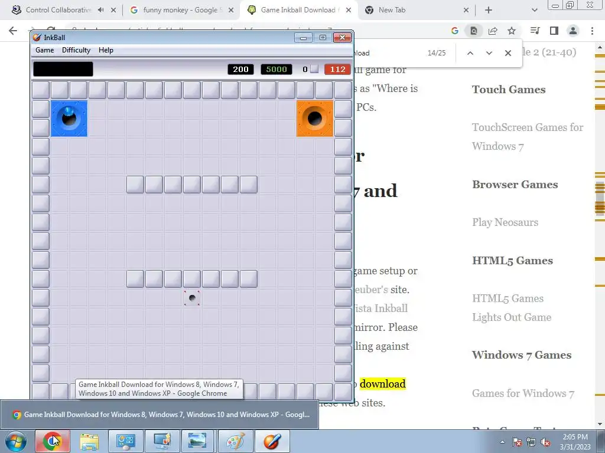Click the Google icon in address bar
605x453 pixels.
(x=455, y=31)
